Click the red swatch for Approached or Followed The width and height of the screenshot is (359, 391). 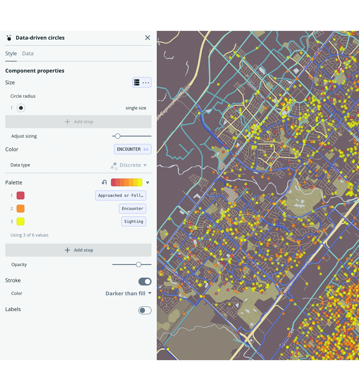[20, 195]
